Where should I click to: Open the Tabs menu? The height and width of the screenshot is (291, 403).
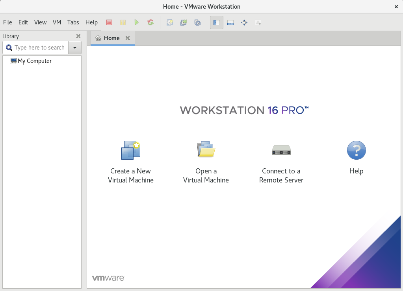73,22
